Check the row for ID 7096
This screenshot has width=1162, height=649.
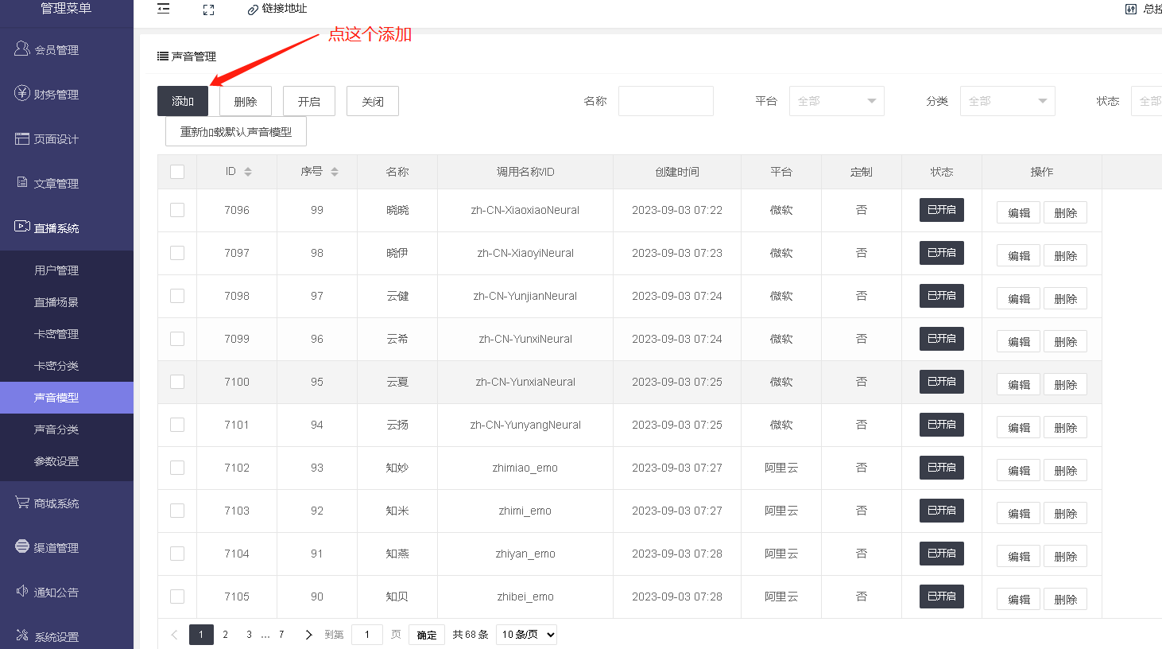(x=177, y=210)
